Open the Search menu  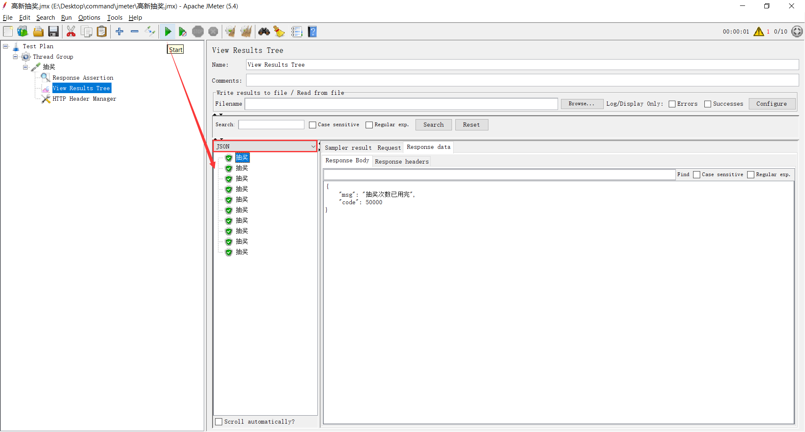tap(46, 18)
